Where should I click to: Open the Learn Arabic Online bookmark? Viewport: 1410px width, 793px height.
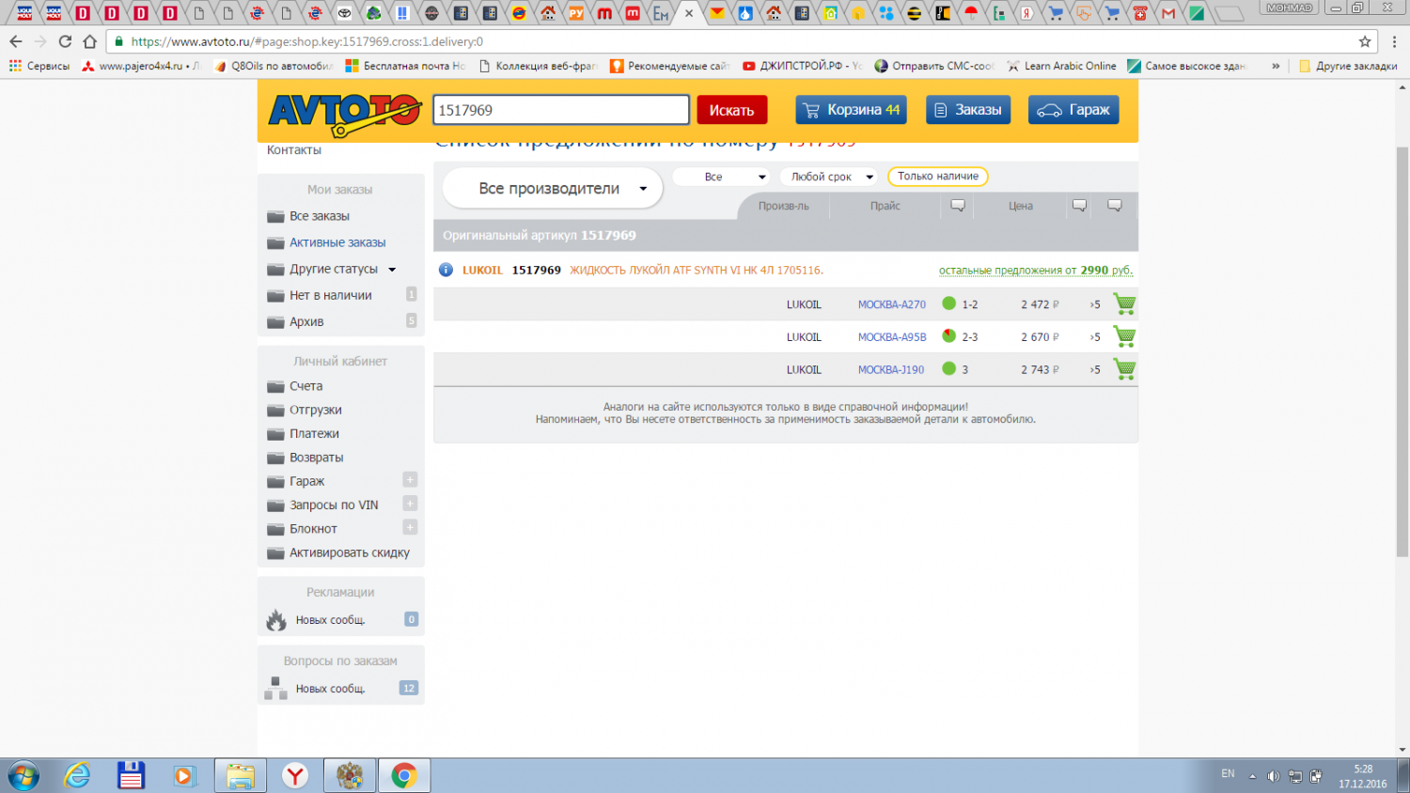1062,66
